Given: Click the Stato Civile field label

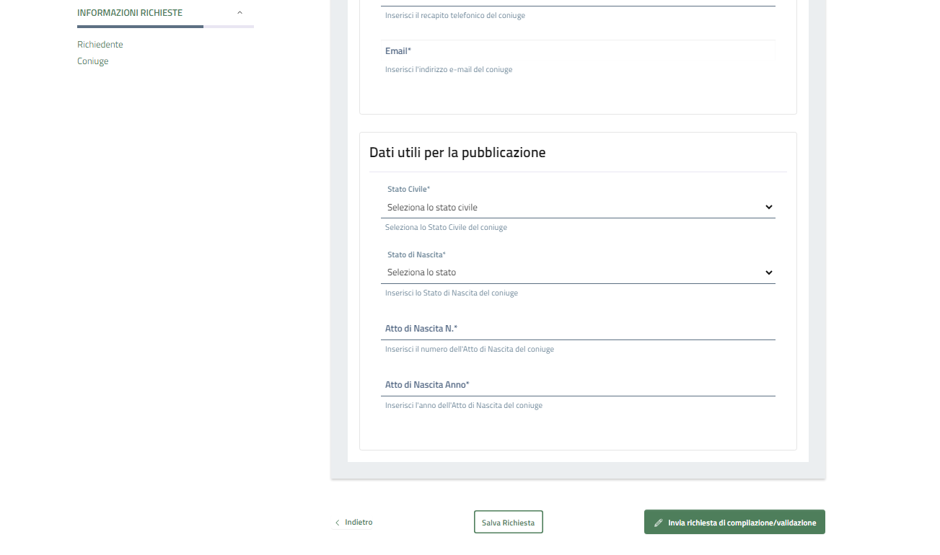Looking at the screenshot, I should point(408,189).
